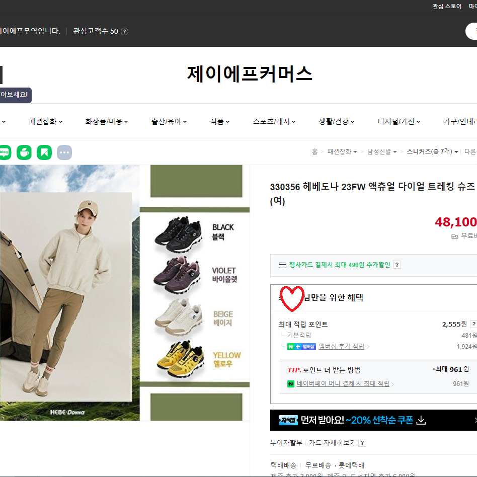Click the green Keep bookmark share icon

[44, 152]
